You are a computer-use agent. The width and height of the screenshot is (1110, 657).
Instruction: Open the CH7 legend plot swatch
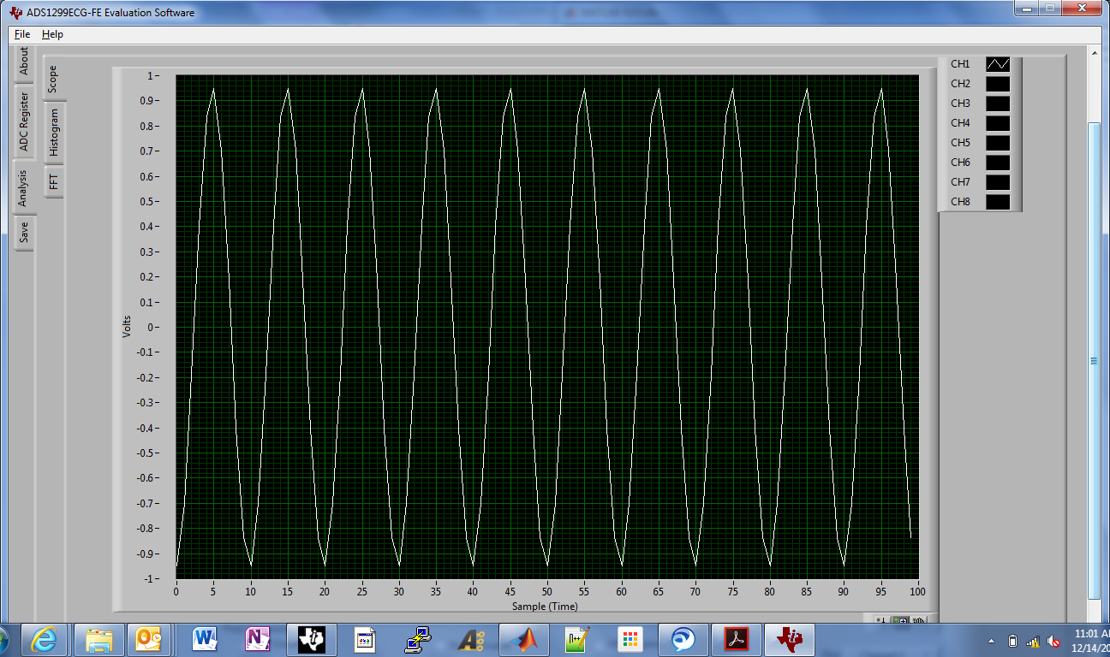(998, 182)
